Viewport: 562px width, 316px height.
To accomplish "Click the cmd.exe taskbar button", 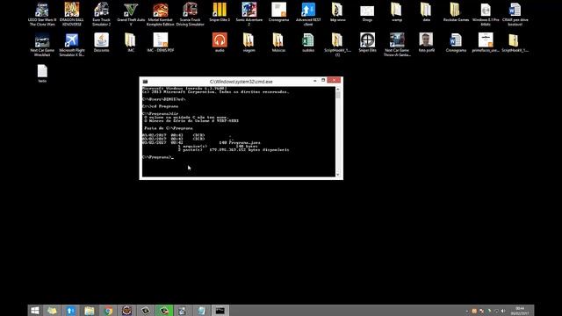I will [220, 311].
